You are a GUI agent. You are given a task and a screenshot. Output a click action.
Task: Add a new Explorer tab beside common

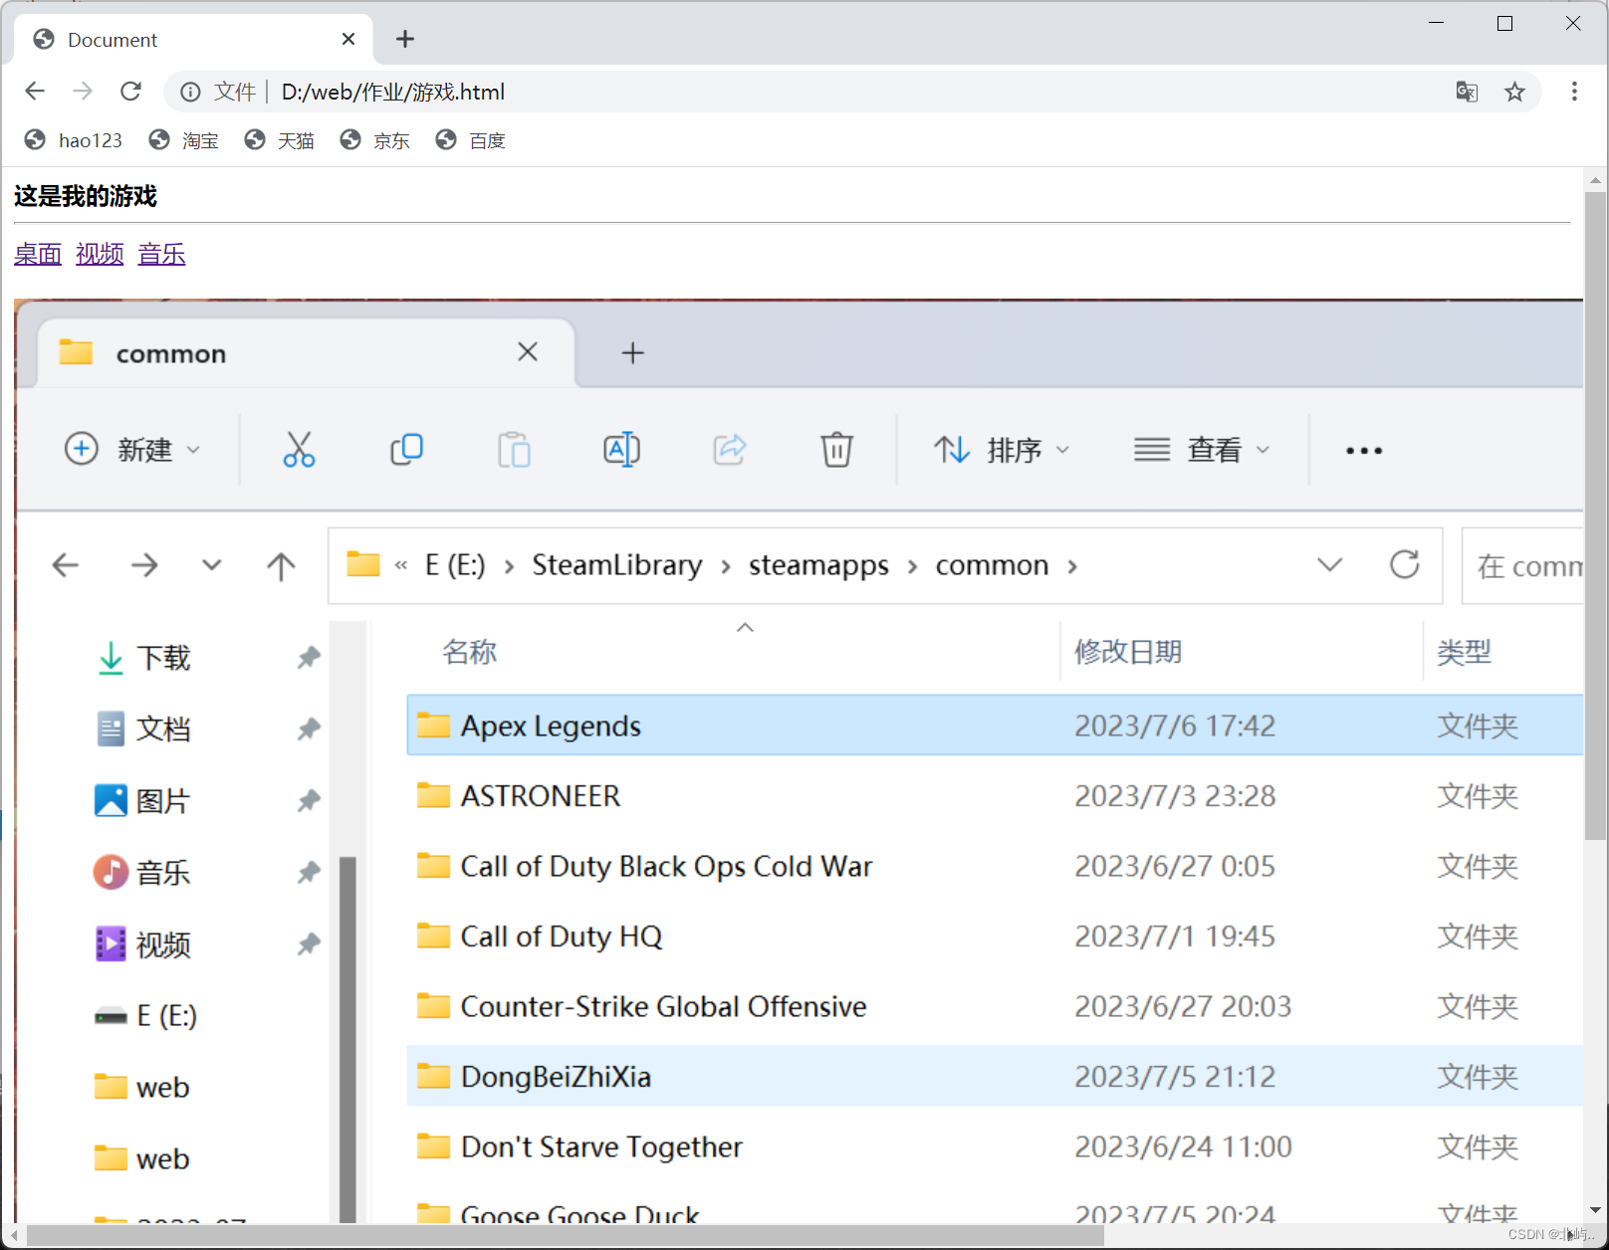pyautogui.click(x=633, y=352)
